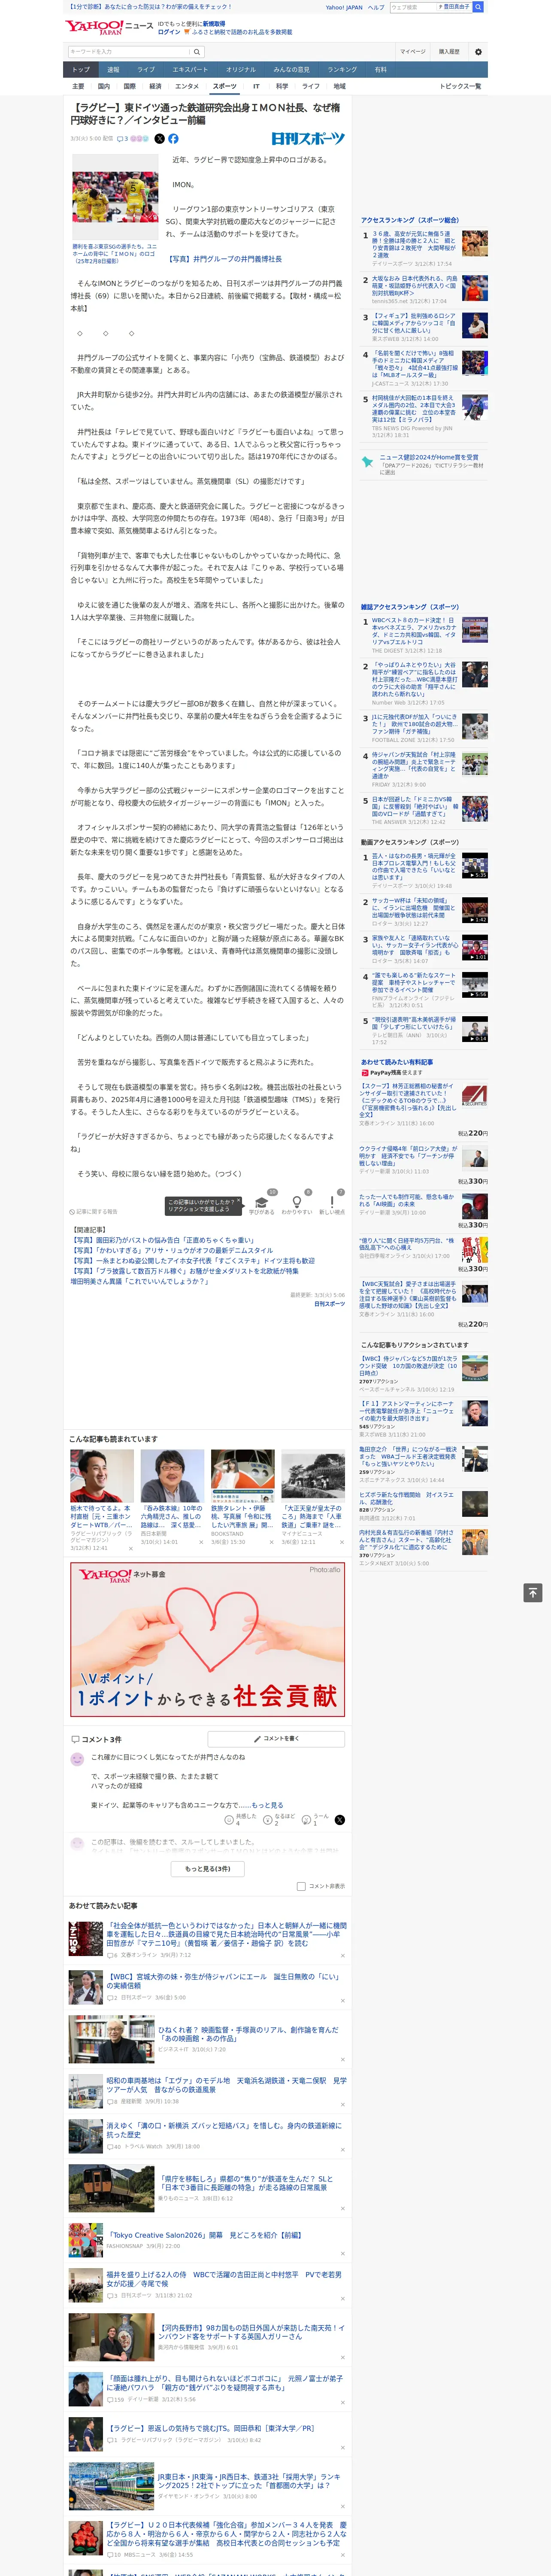
Task: Select the 速報 tab
Action: tap(113, 70)
